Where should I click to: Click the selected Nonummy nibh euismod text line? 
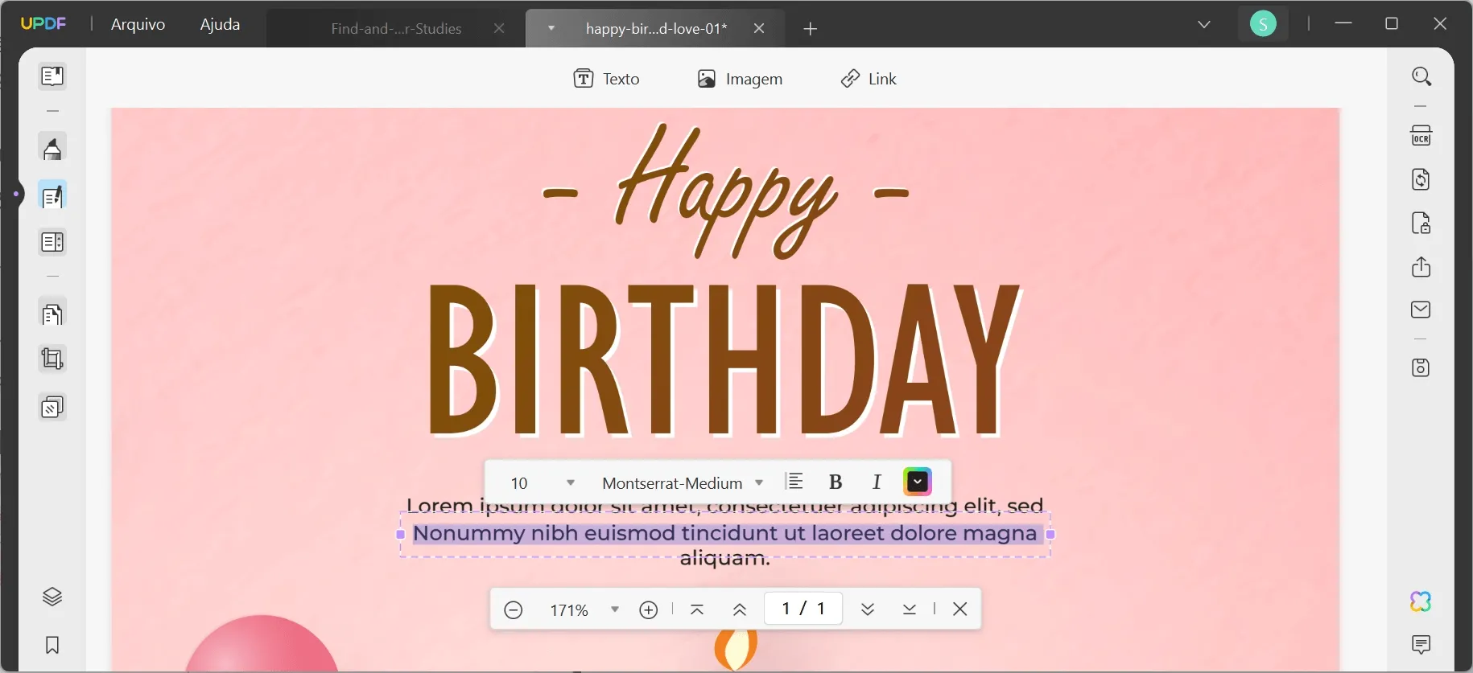(x=725, y=533)
